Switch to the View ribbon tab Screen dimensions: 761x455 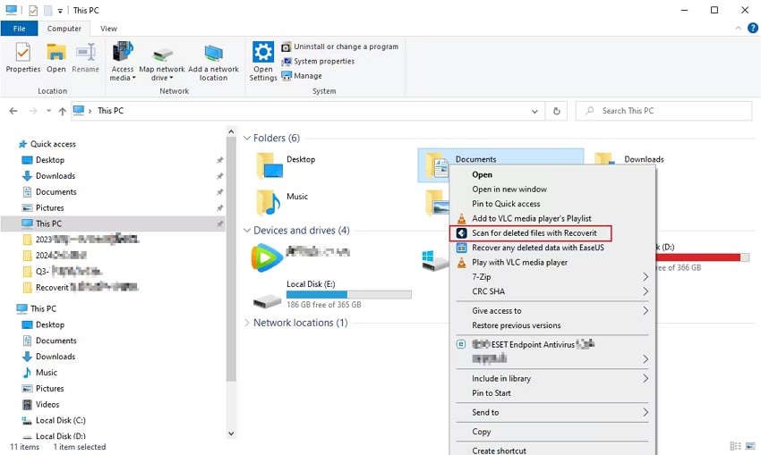[x=108, y=29]
